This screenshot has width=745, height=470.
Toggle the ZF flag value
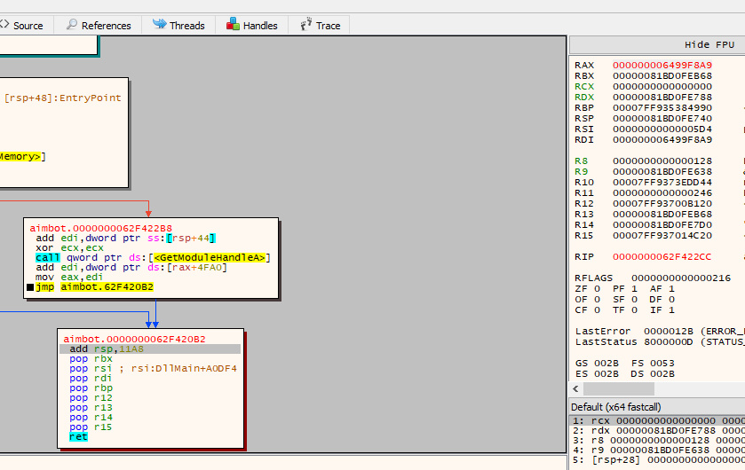coord(598,289)
